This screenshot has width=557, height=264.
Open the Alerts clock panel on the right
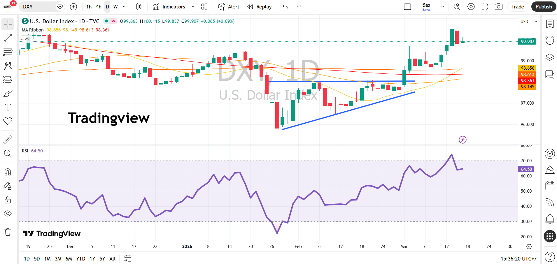tap(549, 40)
